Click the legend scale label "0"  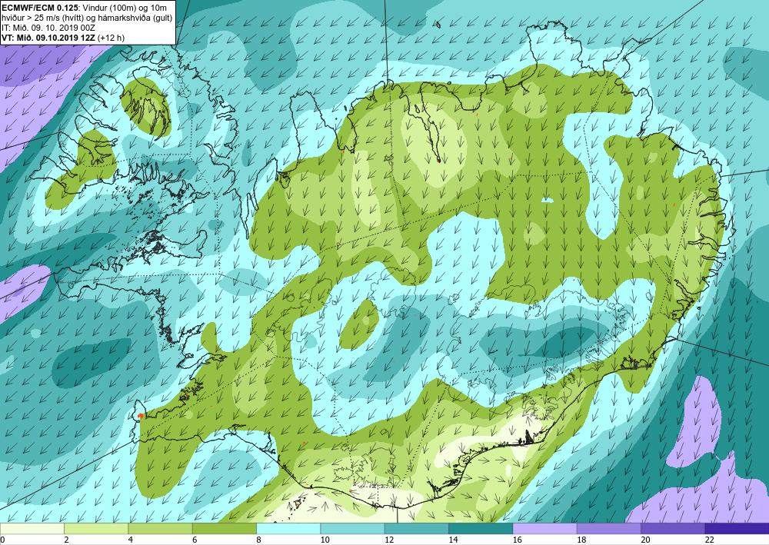pos(2,540)
